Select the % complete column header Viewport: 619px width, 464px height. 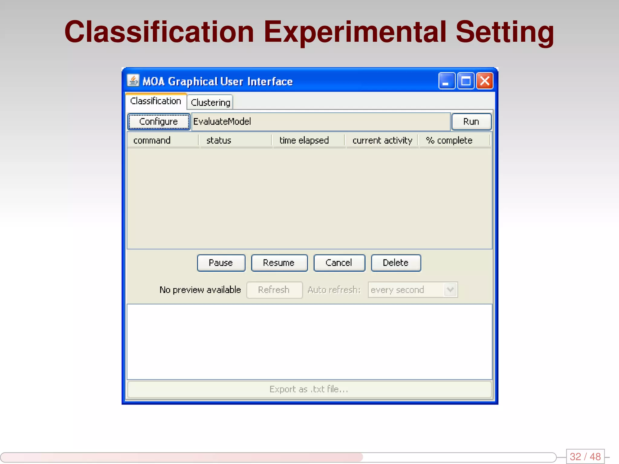point(455,140)
